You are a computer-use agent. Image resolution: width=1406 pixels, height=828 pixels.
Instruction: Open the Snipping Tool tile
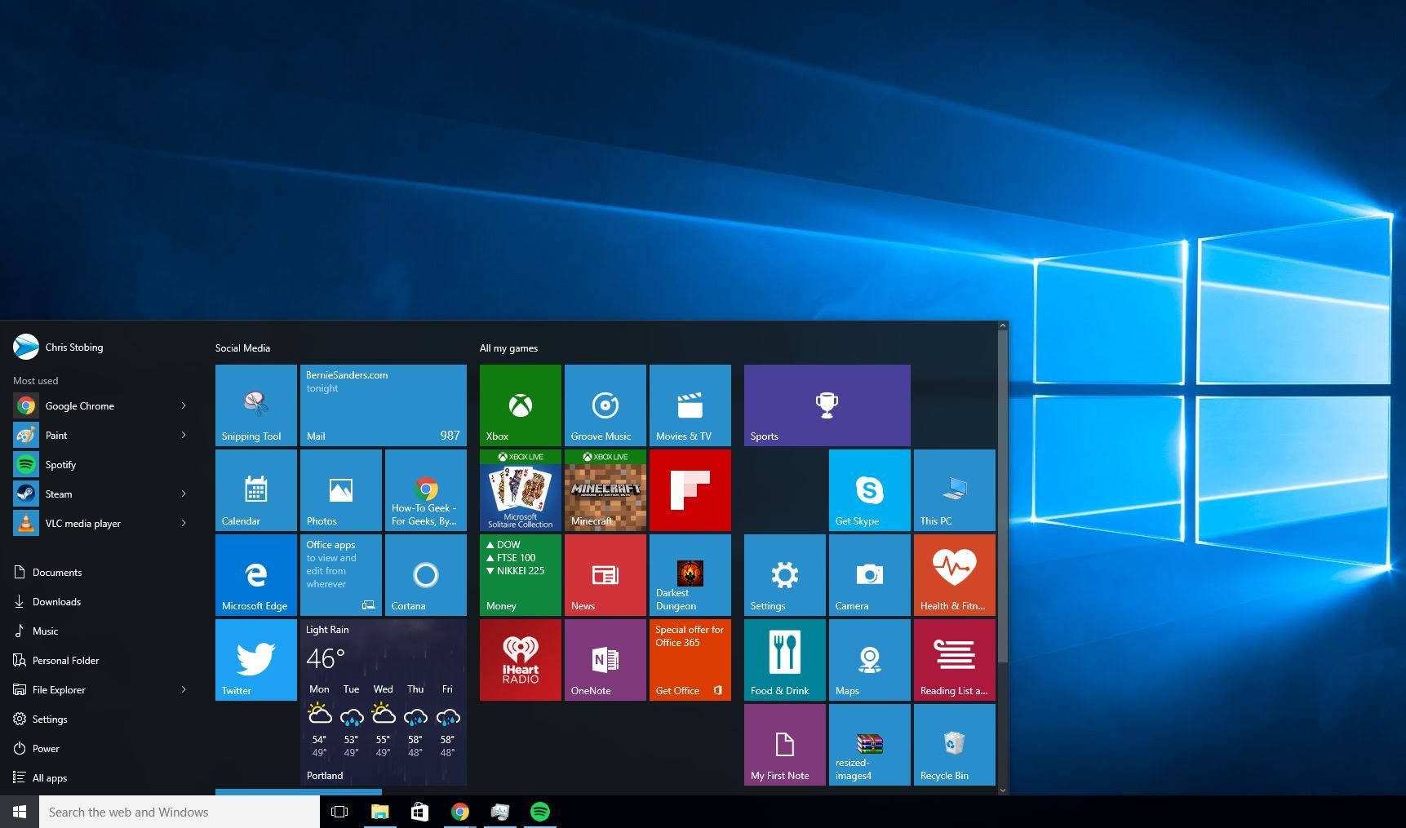coord(256,405)
